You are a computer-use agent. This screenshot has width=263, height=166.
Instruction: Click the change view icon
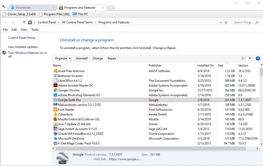coord(244,58)
